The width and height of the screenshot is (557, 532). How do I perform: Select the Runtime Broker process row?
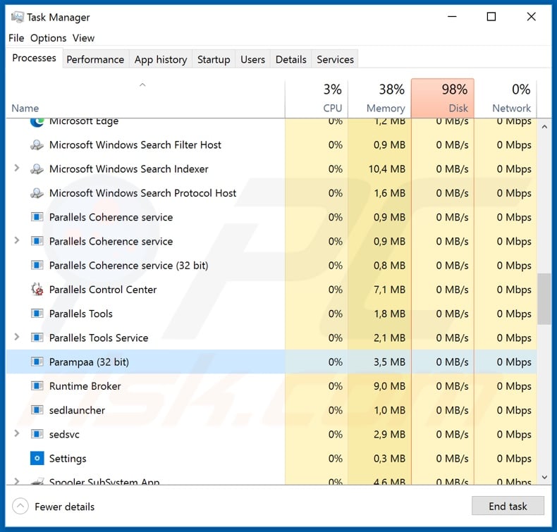click(x=271, y=386)
